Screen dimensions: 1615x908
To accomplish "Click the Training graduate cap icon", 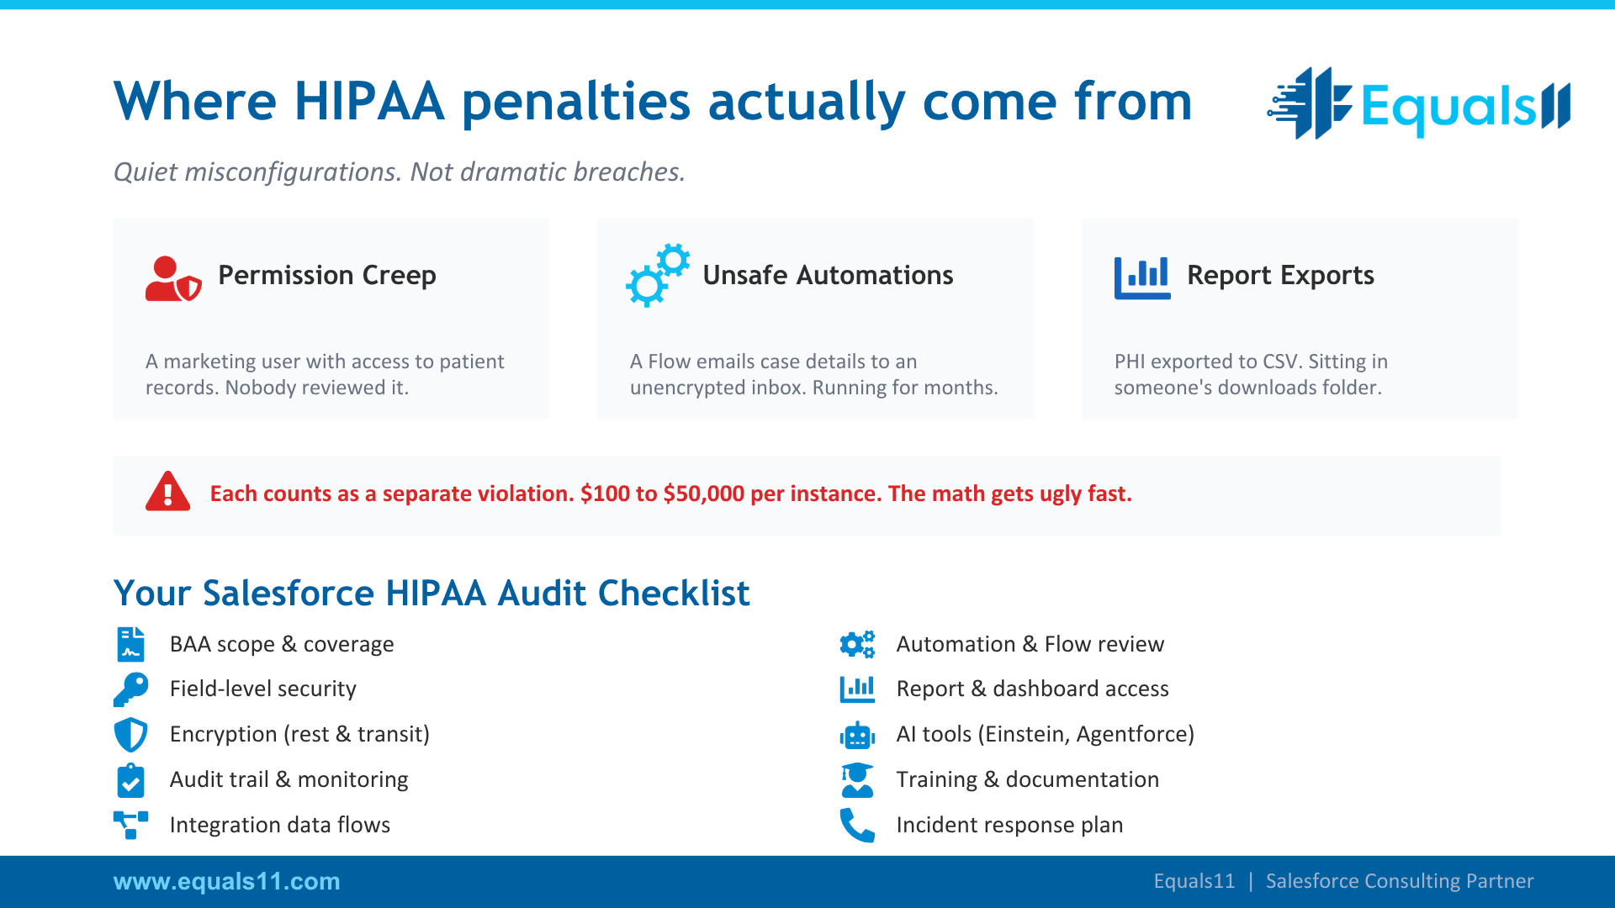I will [x=857, y=780].
